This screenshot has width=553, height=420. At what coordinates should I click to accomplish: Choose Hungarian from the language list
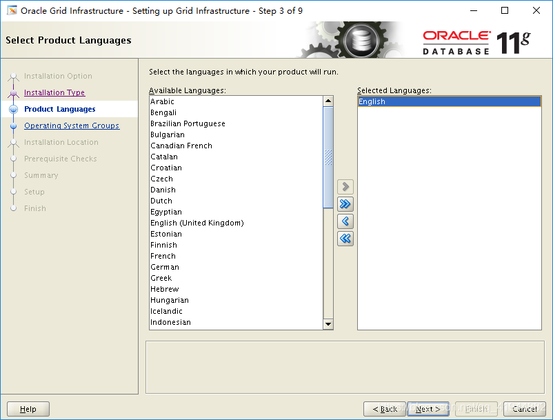click(236, 300)
